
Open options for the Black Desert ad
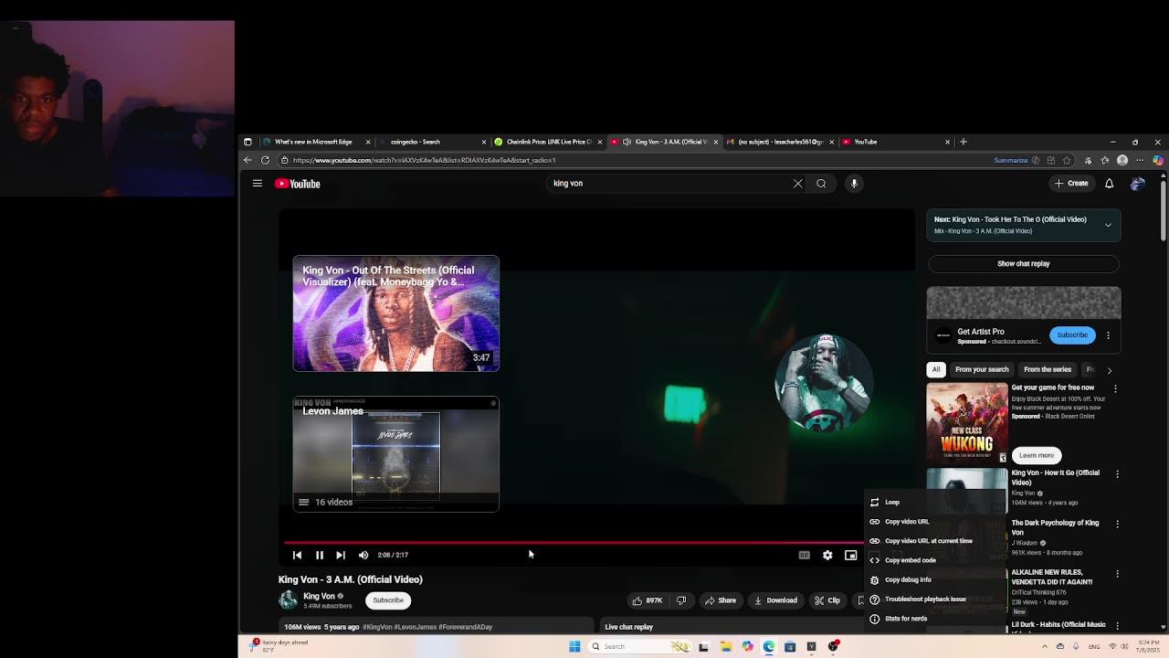[1115, 388]
